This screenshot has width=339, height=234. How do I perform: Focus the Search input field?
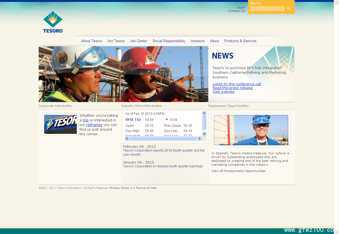pyautogui.click(x=267, y=9)
